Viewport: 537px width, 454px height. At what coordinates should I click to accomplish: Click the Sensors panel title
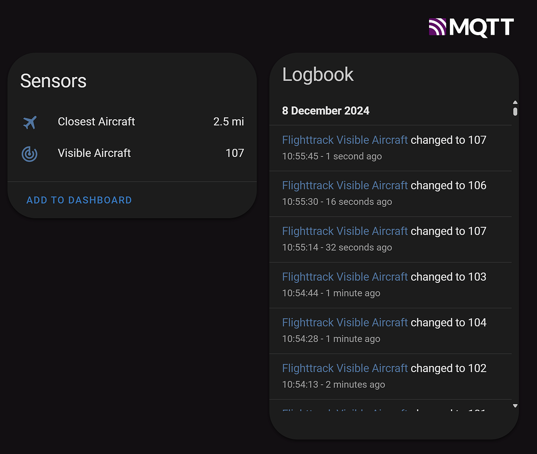53,81
